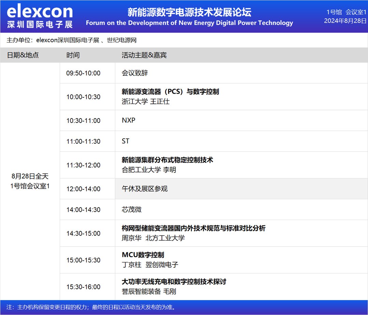The image size is (368, 315).
Task: Click the English forum subtitle text
Action: [x=189, y=23]
